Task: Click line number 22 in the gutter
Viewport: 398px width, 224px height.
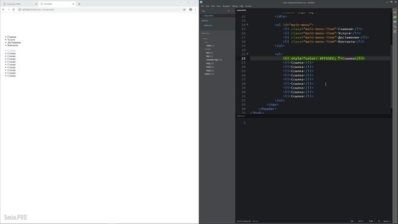Action: coord(243,58)
